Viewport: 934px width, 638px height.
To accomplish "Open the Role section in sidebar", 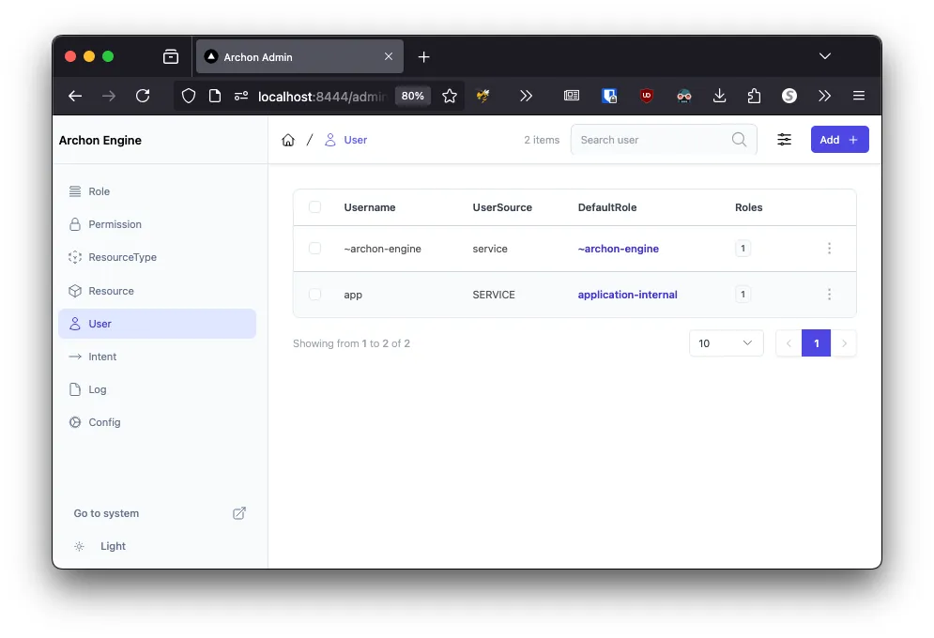I will pos(158,191).
